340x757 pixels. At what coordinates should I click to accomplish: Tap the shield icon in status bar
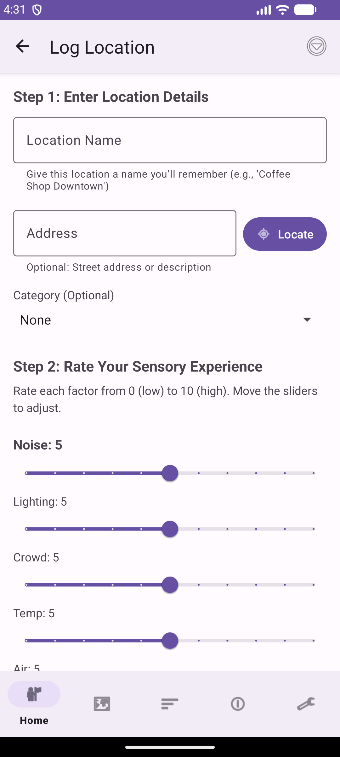pos(37,10)
